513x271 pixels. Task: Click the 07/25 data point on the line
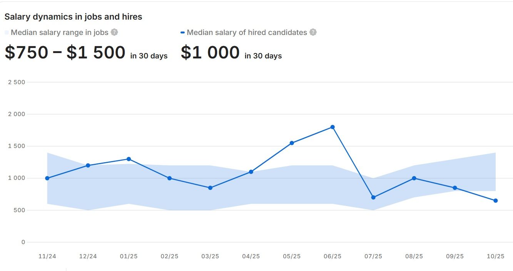click(373, 198)
